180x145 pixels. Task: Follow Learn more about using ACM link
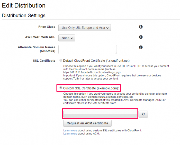click(x=70, y=133)
